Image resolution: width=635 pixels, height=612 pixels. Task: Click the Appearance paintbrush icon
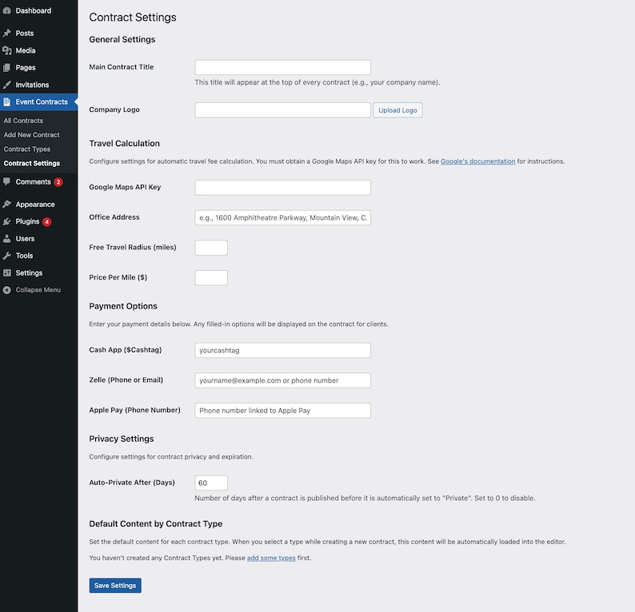click(7, 205)
